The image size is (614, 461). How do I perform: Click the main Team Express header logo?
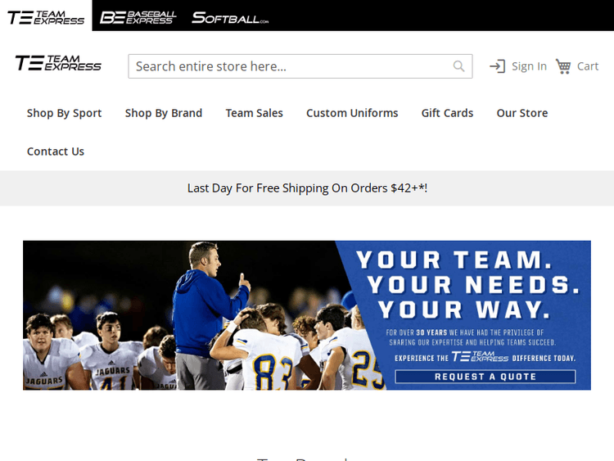click(58, 63)
